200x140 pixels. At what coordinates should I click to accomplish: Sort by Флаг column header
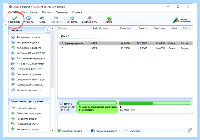pos(172,28)
